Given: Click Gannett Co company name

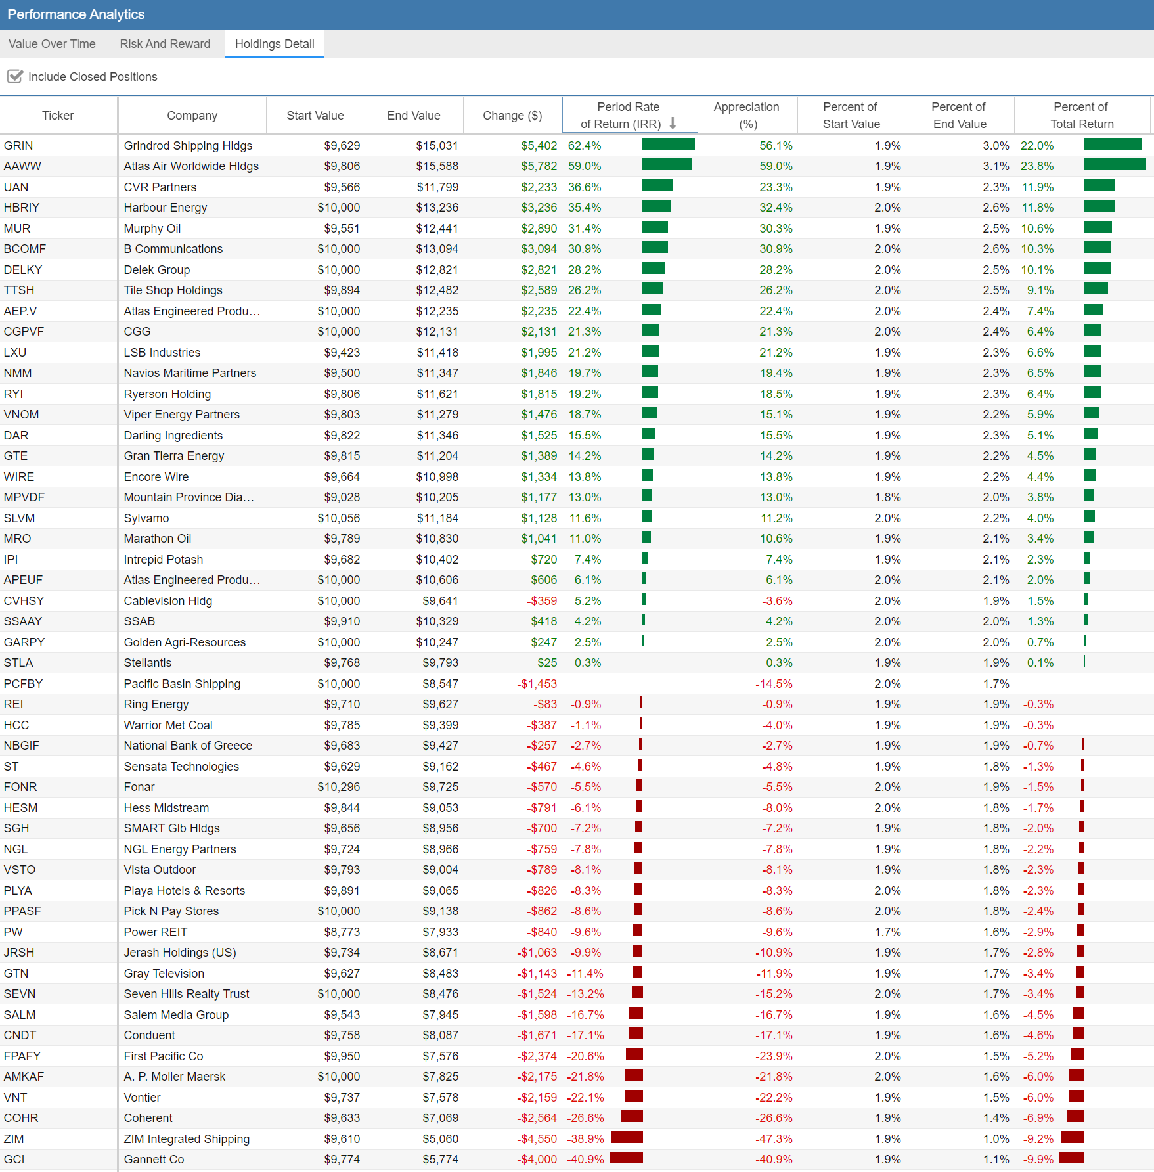Looking at the screenshot, I should 154,1160.
